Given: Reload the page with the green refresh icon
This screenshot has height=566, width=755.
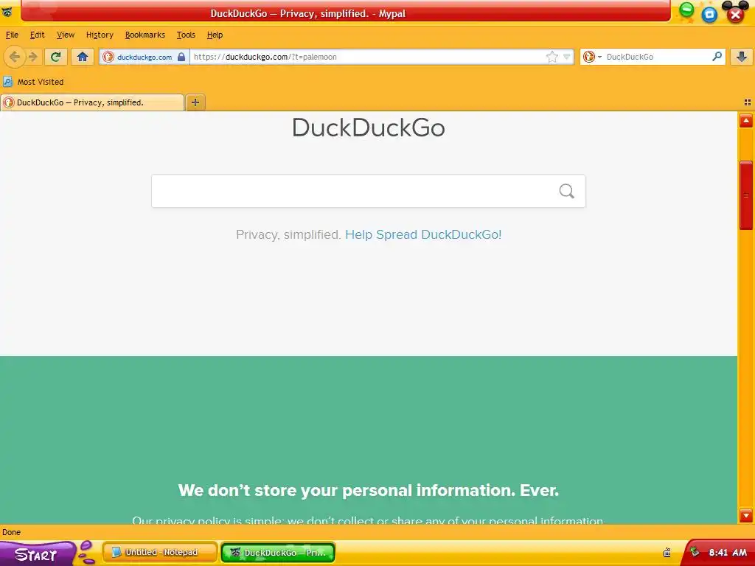Looking at the screenshot, I should [55, 57].
